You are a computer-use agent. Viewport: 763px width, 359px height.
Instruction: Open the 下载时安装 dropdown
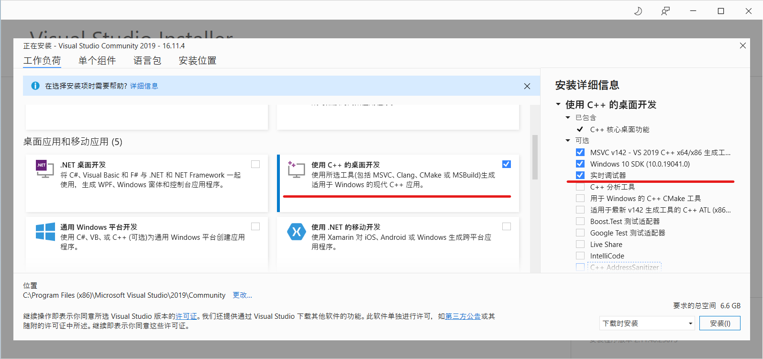[647, 324]
